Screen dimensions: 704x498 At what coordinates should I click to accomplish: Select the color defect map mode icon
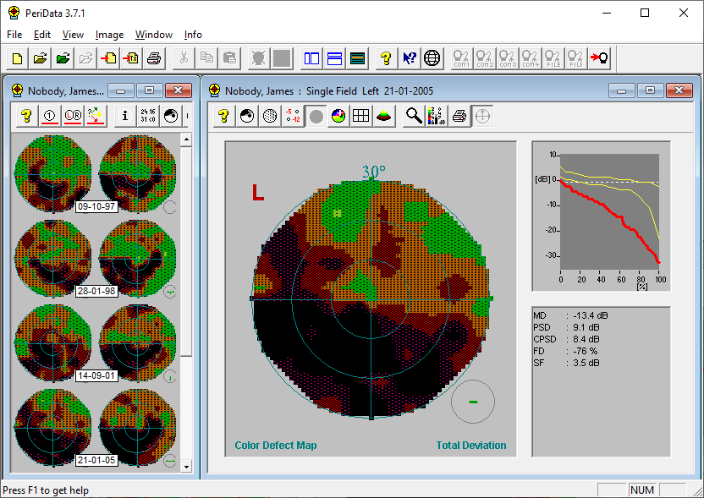(338, 116)
